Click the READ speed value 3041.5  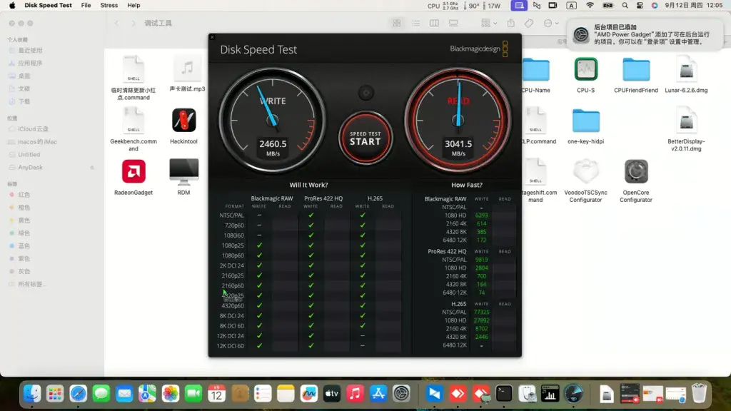tap(458, 144)
